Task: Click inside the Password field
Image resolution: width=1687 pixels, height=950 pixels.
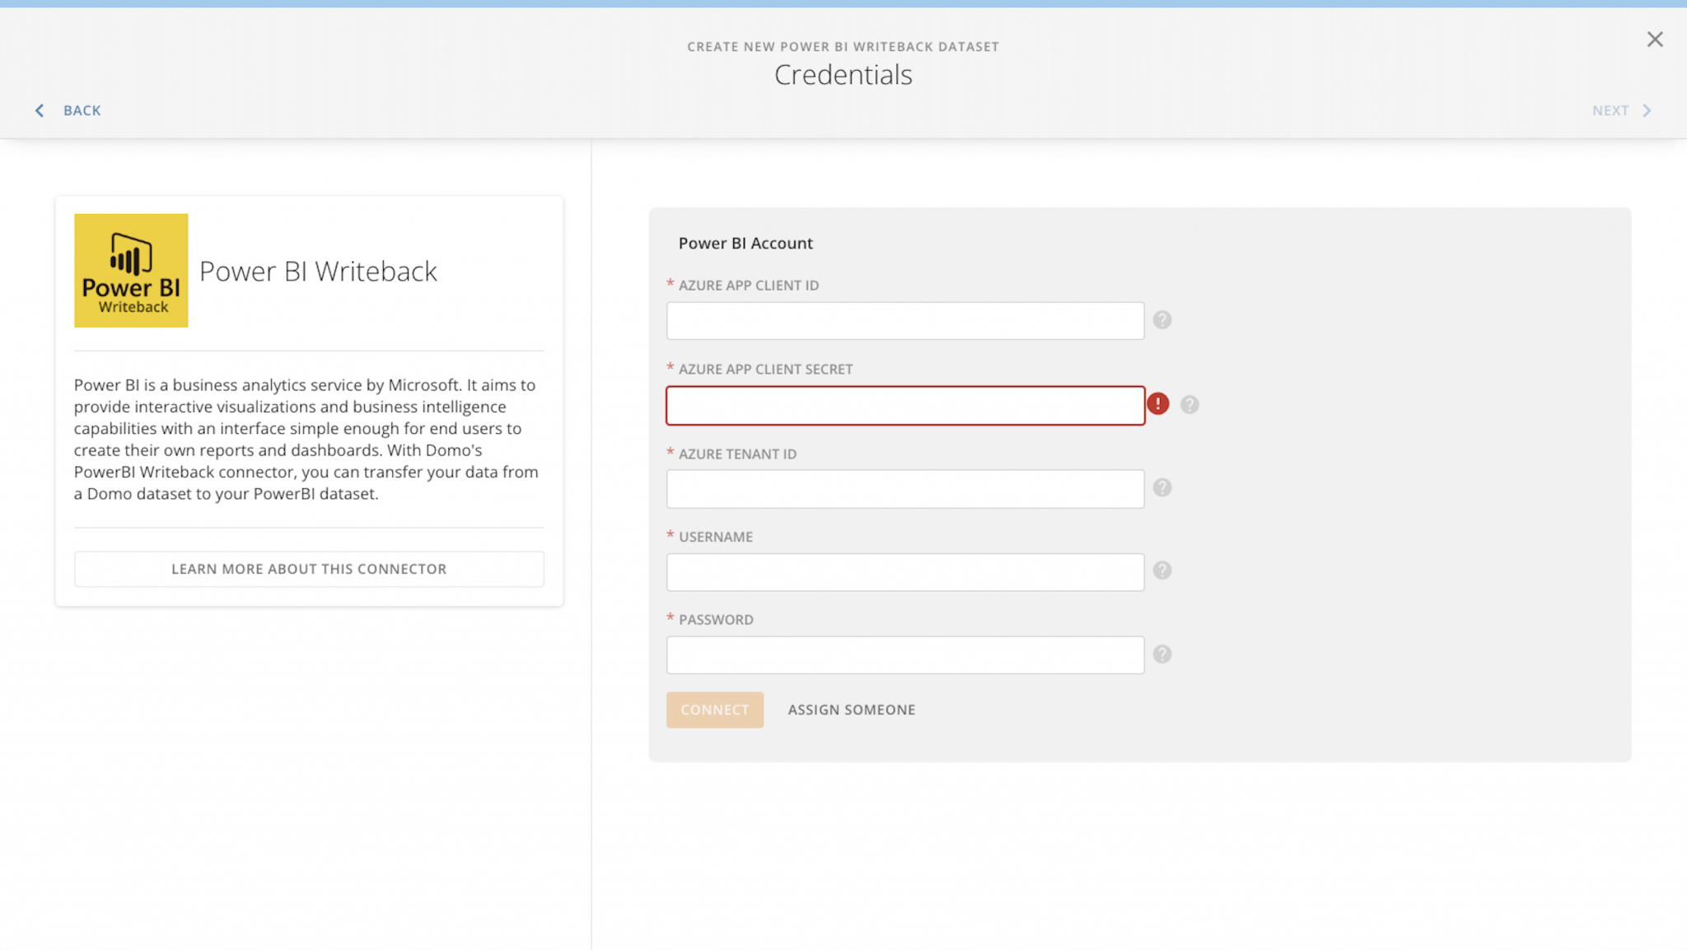Action: pos(904,654)
